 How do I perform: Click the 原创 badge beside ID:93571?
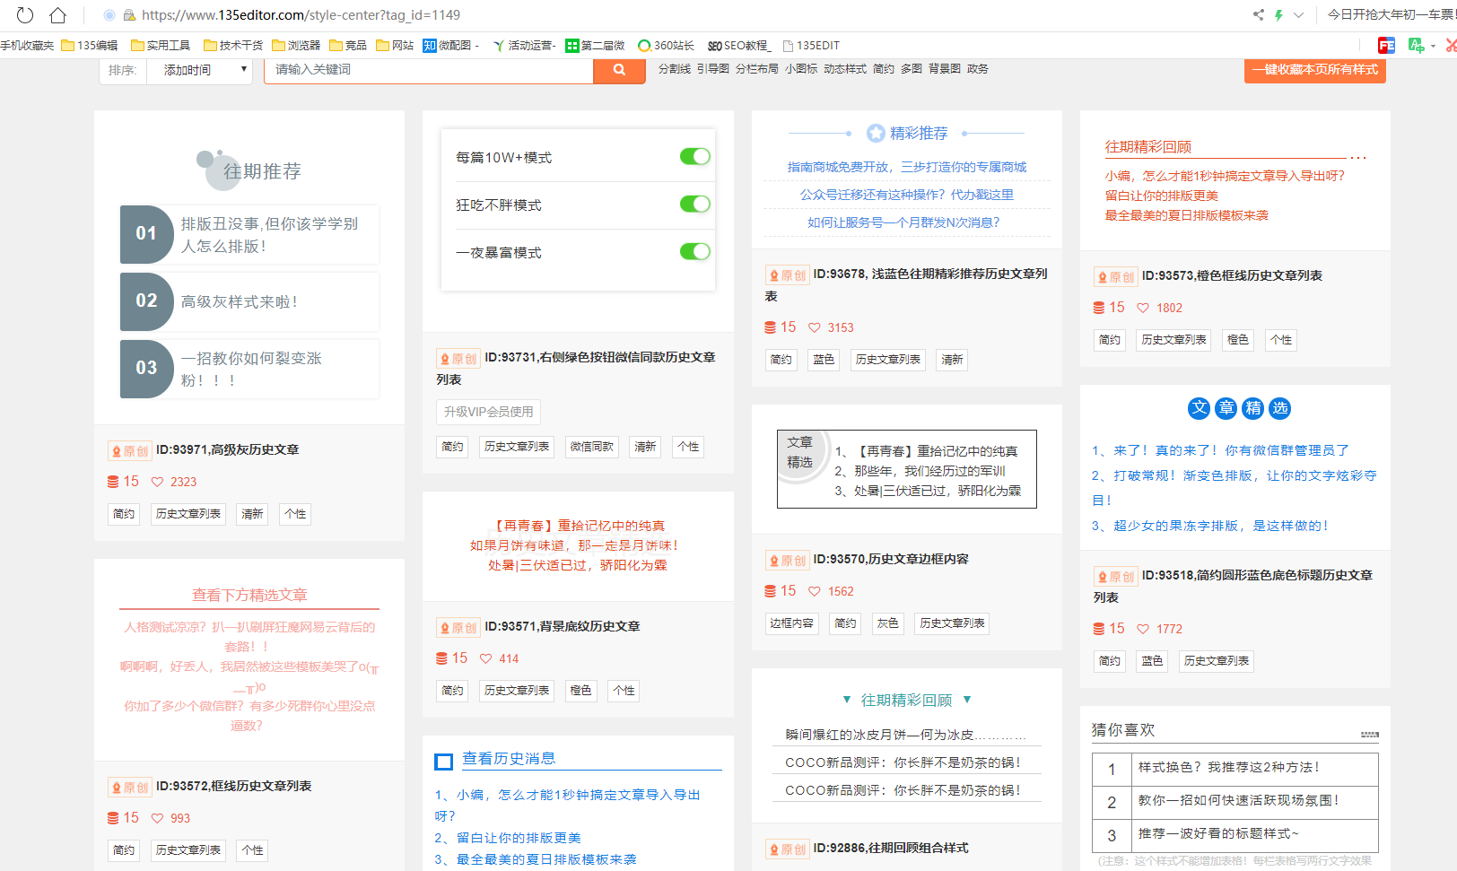coord(458,627)
